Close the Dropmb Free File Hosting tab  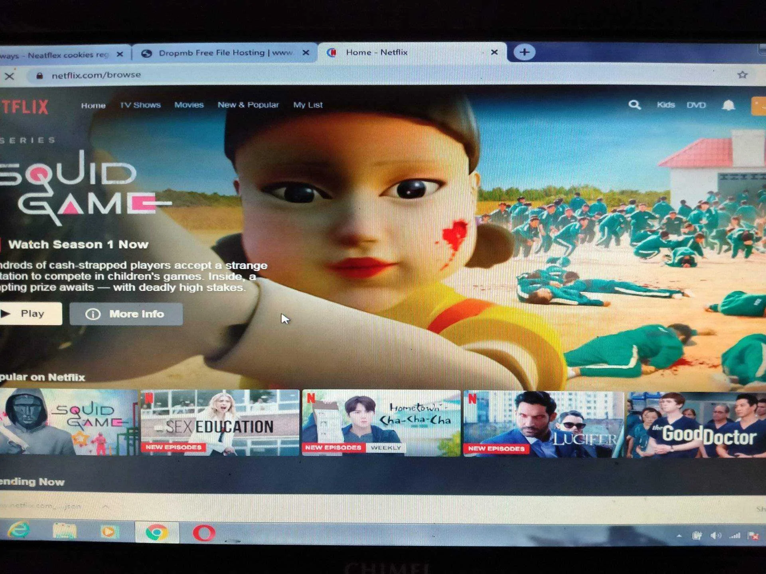[306, 53]
